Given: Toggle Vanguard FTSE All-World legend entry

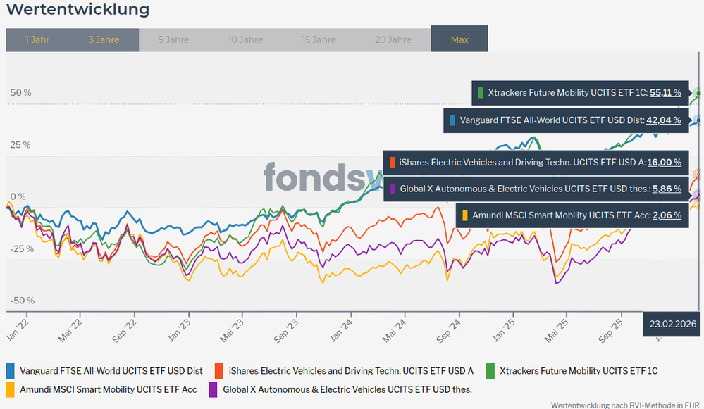Looking at the screenshot, I should click(104, 371).
